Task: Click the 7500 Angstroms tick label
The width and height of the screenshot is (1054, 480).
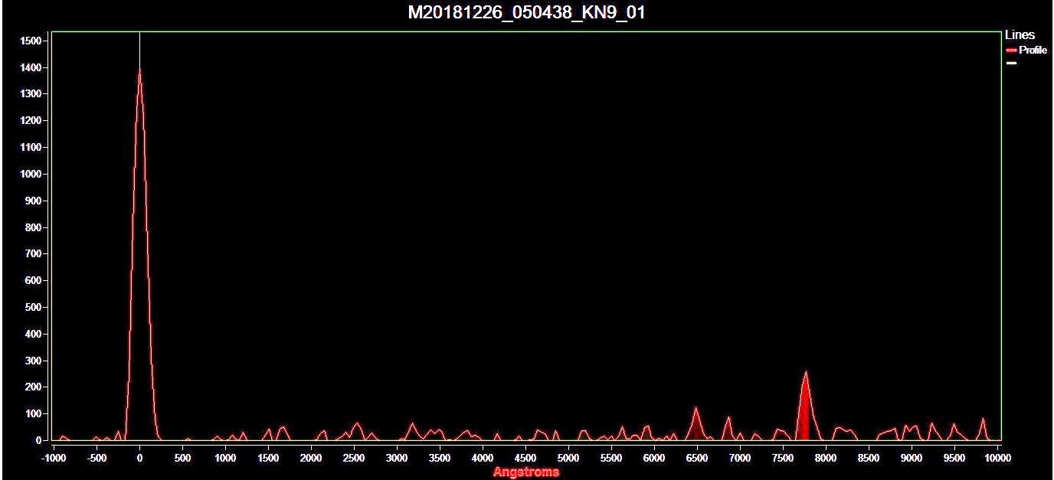Action: click(x=783, y=458)
